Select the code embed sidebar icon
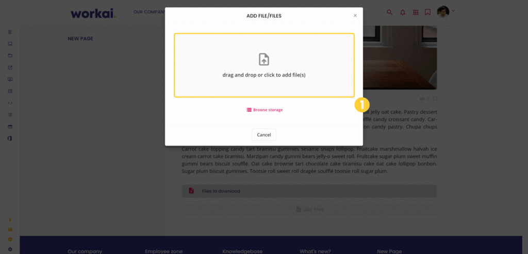The image size is (528, 254). pos(10,103)
